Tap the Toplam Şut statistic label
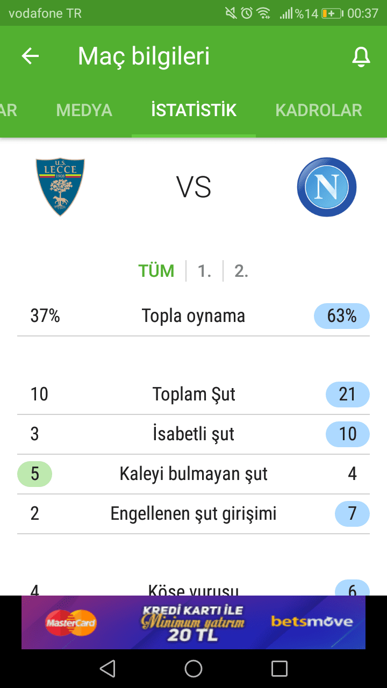The width and height of the screenshot is (387, 688). point(193,394)
